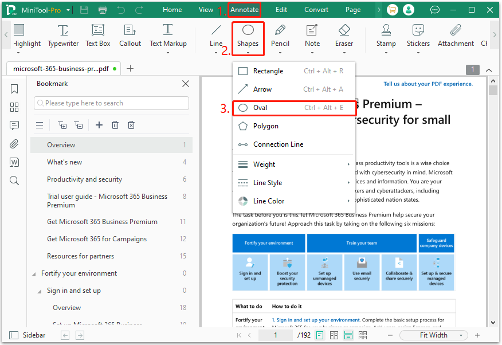Choose Polygon from the Shapes menu
The height and width of the screenshot is (345, 502).
(294, 126)
